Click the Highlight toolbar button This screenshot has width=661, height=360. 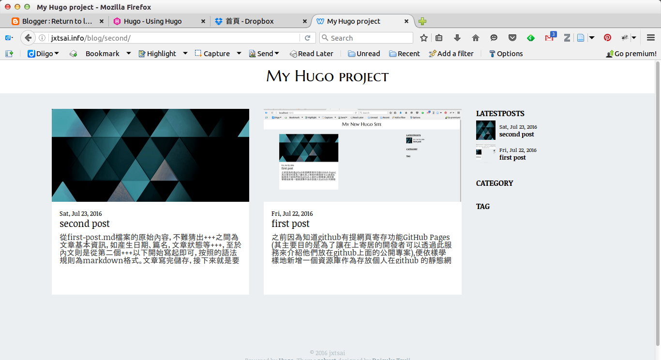tap(157, 54)
